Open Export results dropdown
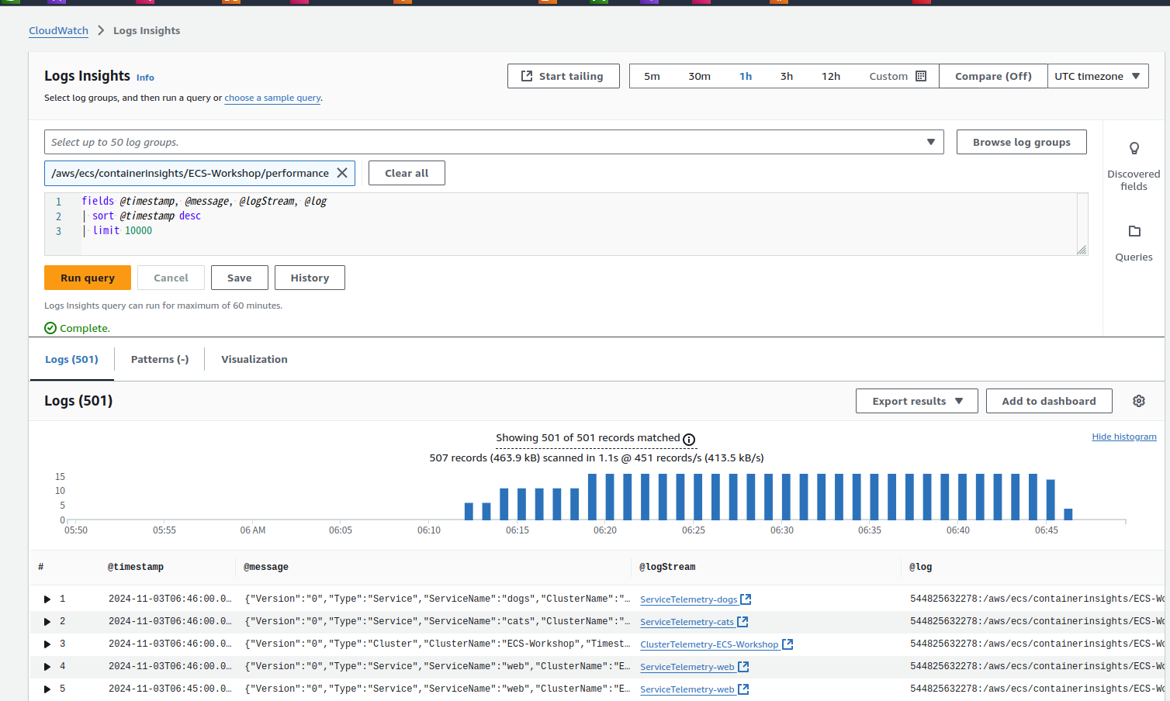 916,401
